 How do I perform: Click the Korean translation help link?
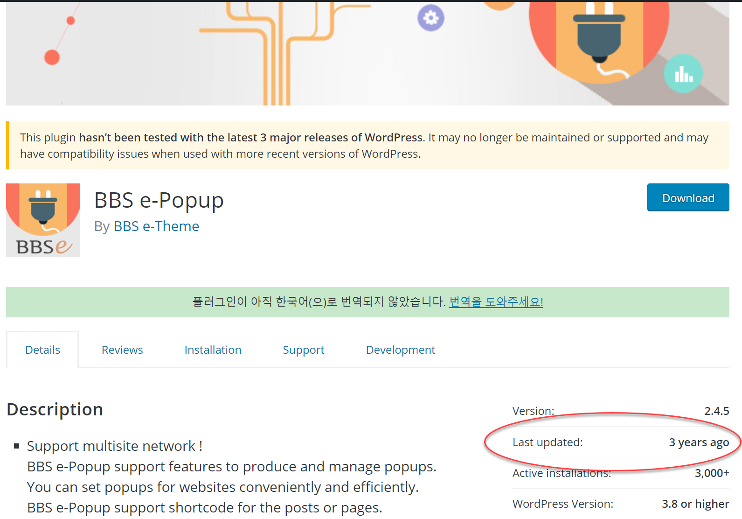point(496,302)
